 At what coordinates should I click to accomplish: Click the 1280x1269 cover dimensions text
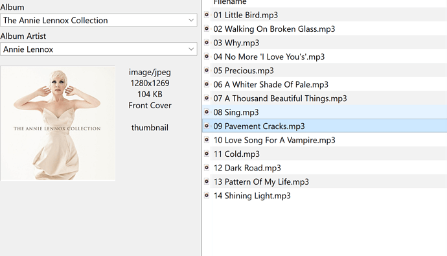(150, 83)
